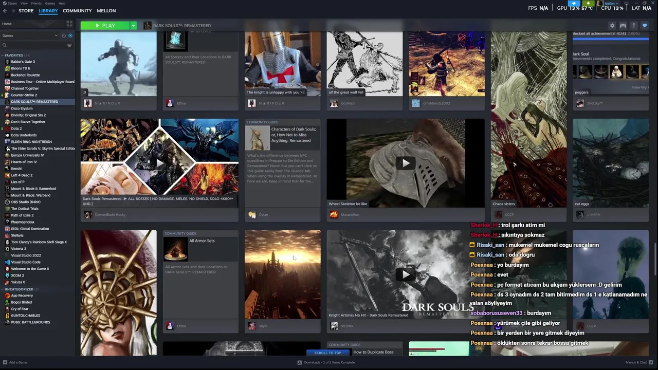Play All Bosses No Damage video
This screenshot has height=370, width=658.
(x=159, y=163)
